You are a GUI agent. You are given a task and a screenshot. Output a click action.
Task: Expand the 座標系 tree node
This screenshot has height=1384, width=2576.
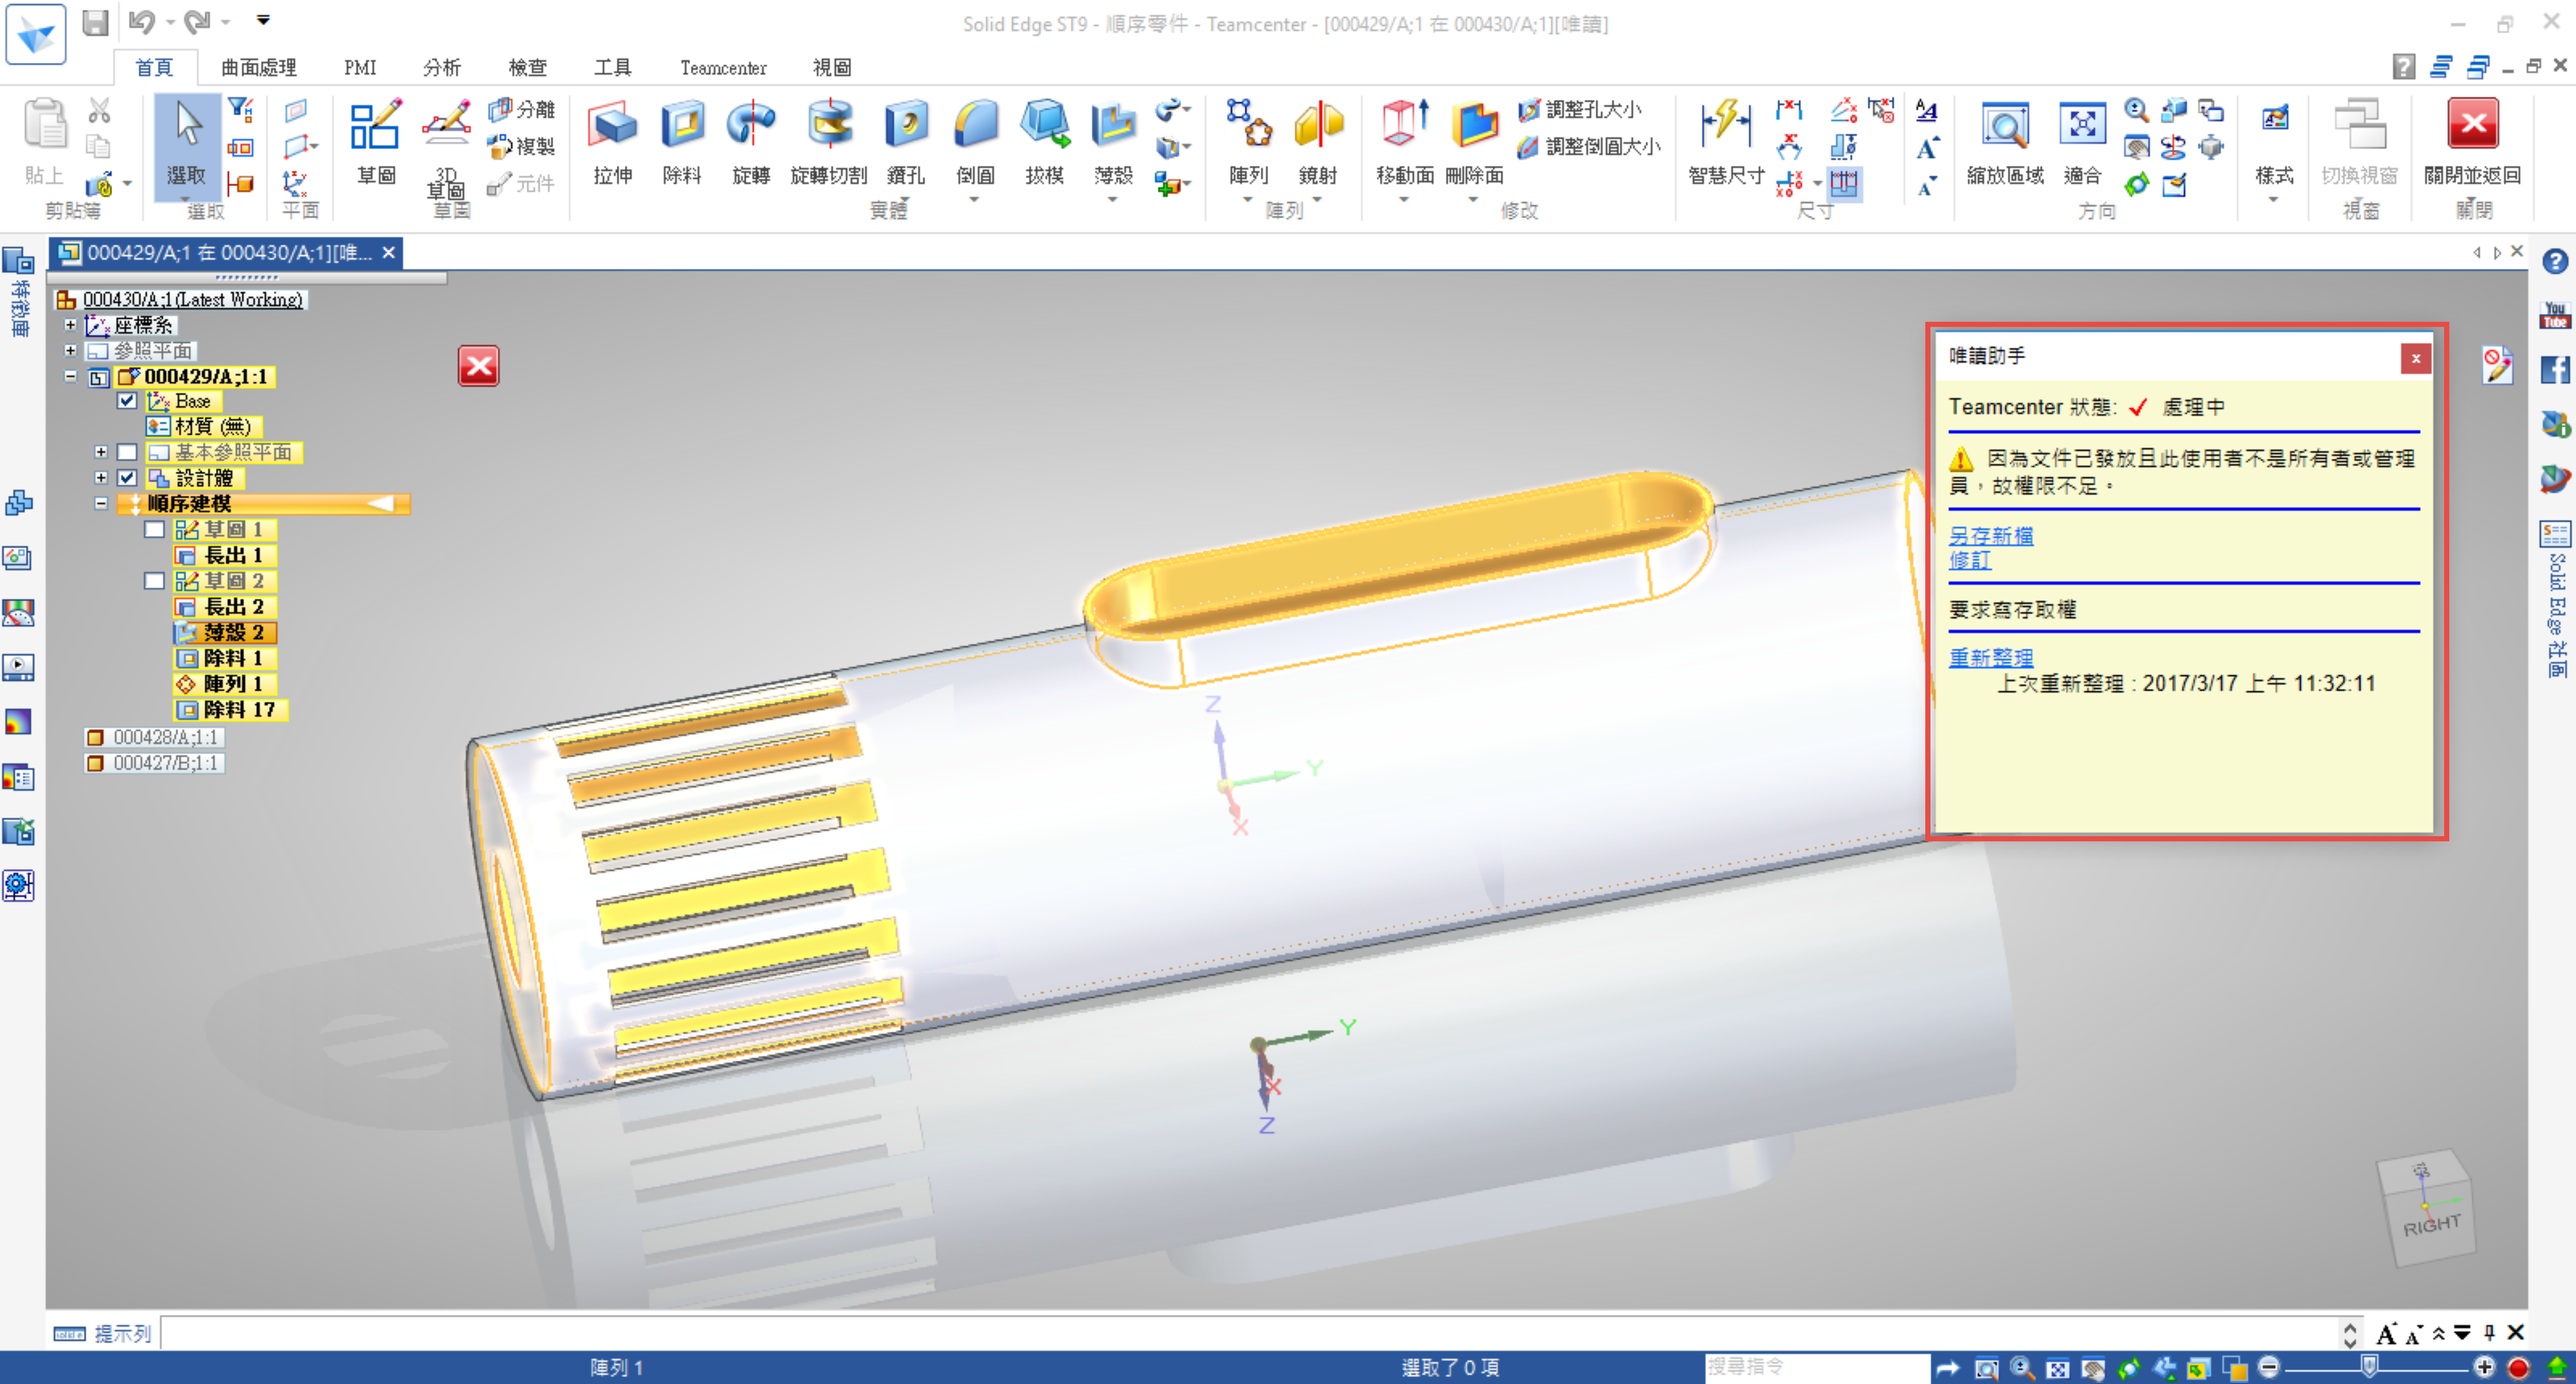click(x=70, y=325)
